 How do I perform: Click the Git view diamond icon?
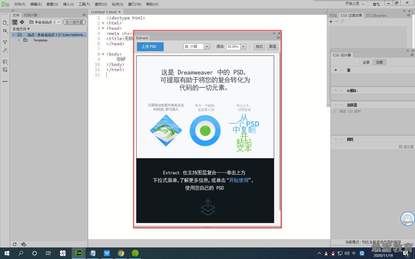tap(22, 22)
